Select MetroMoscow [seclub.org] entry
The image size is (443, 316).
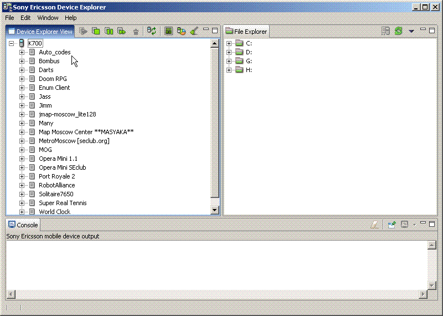[x=74, y=141]
